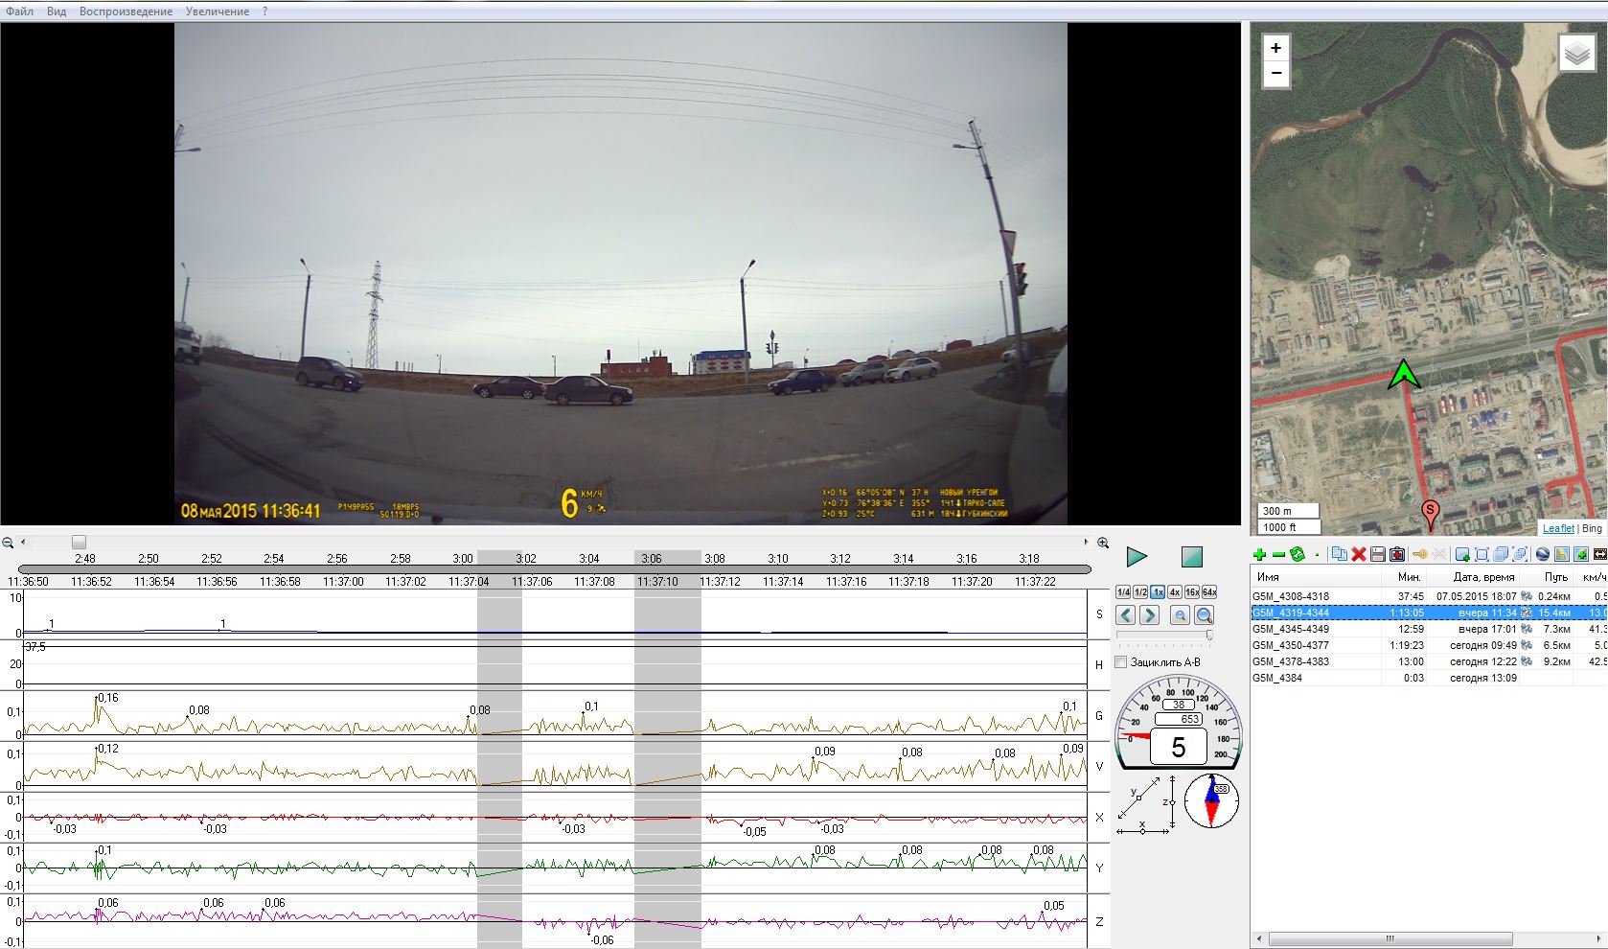Click the floppy disk save icon
The image size is (1608, 949).
[x=1378, y=555]
